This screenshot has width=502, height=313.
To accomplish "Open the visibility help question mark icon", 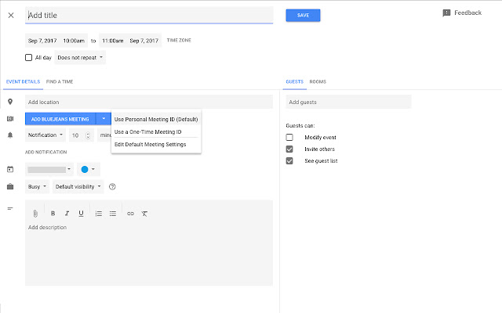I will [x=113, y=187].
